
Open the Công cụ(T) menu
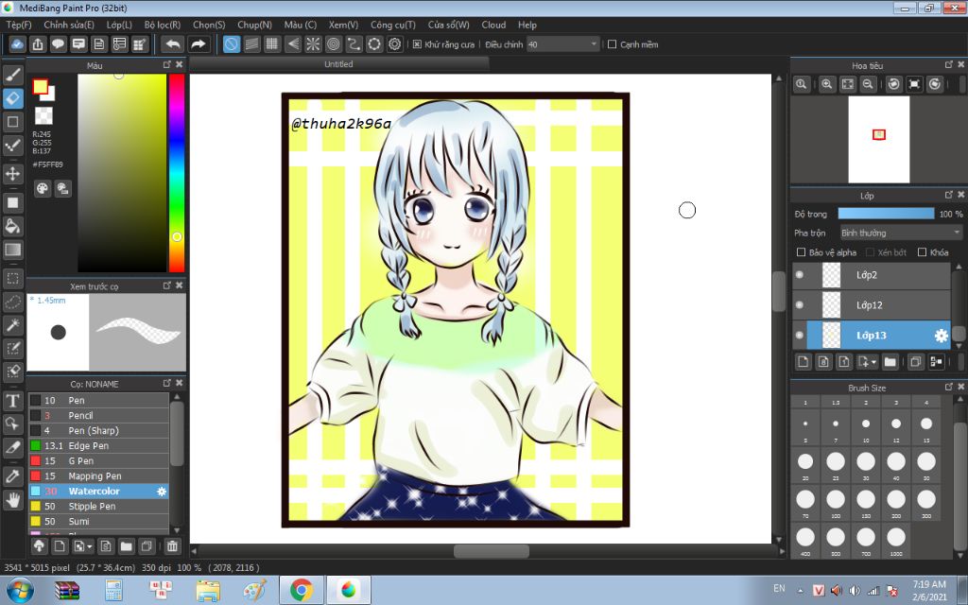392,25
